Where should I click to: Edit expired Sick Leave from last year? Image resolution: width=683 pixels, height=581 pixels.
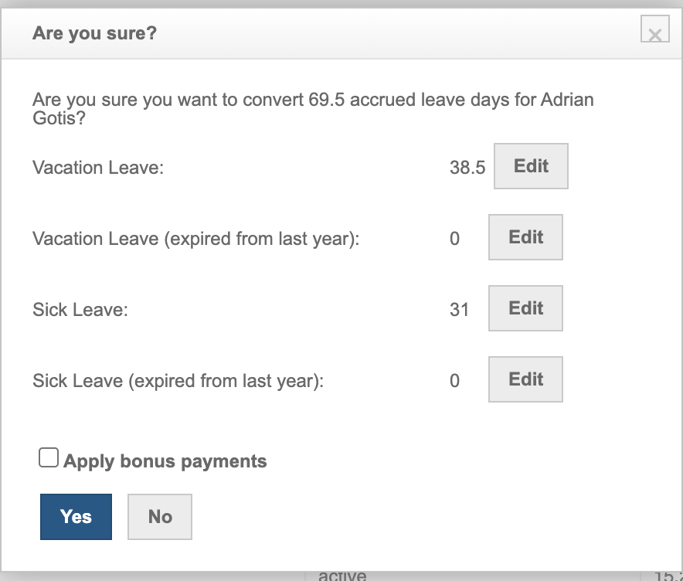tap(525, 379)
